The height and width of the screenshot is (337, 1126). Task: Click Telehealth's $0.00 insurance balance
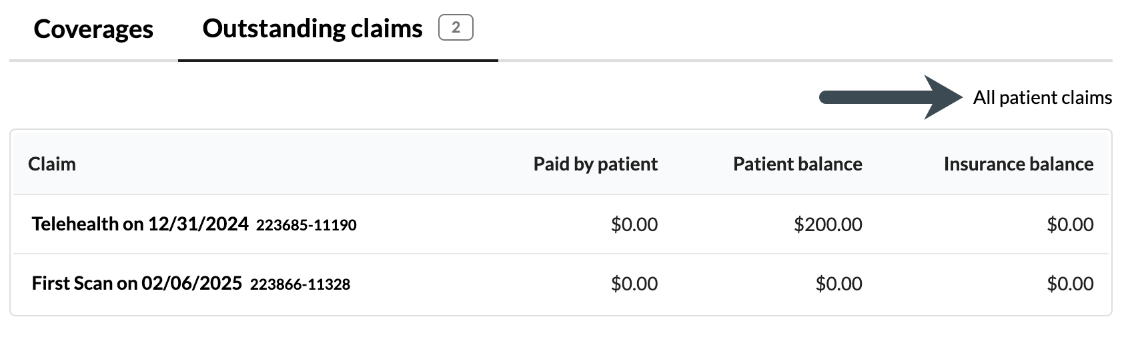1070,224
